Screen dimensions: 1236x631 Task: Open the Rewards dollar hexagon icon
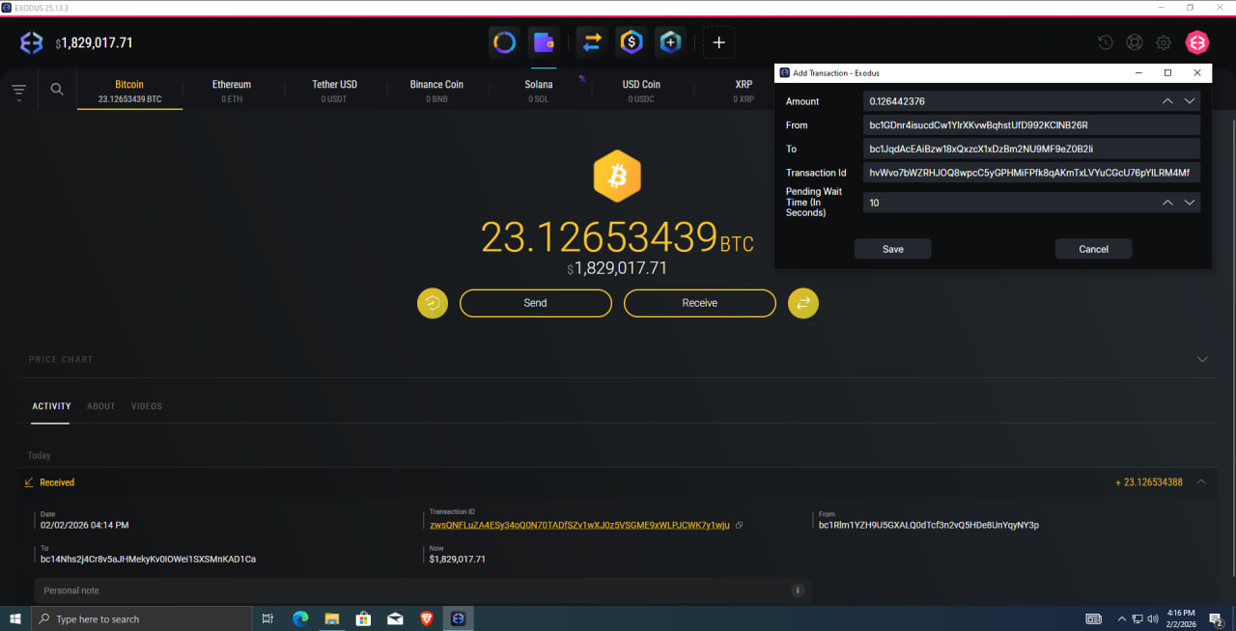pos(632,42)
